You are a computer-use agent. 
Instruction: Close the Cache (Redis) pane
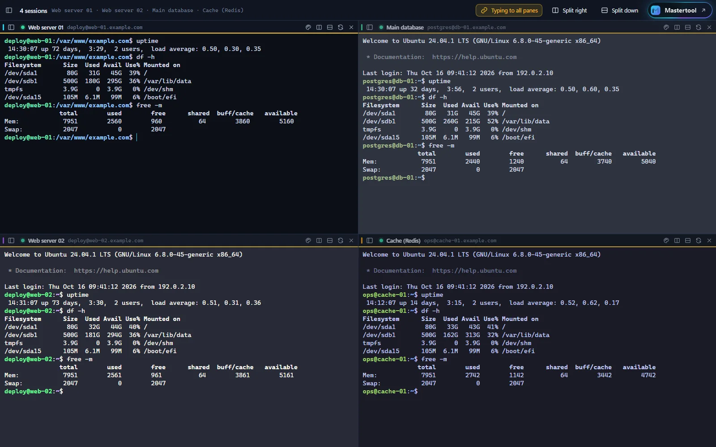coord(709,240)
